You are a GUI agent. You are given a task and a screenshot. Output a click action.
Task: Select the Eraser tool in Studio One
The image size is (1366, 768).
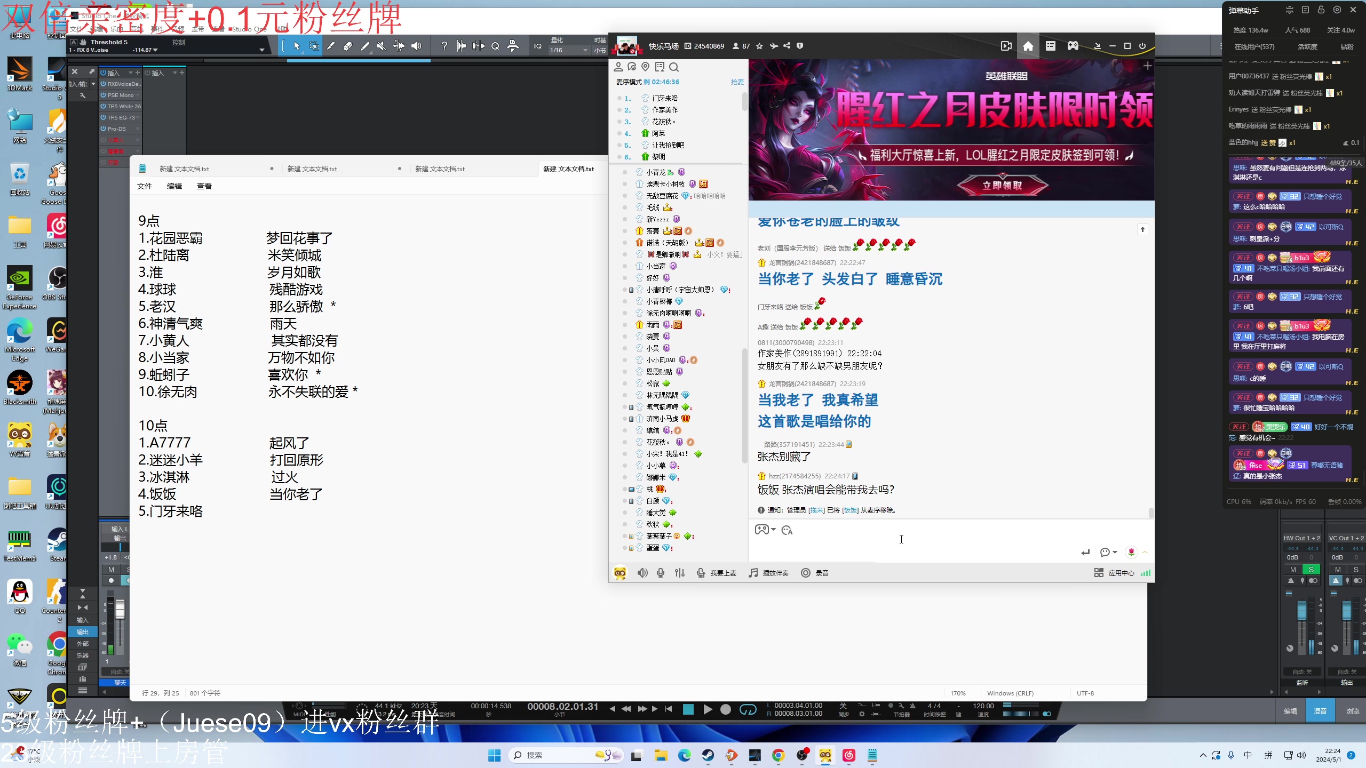pos(348,46)
